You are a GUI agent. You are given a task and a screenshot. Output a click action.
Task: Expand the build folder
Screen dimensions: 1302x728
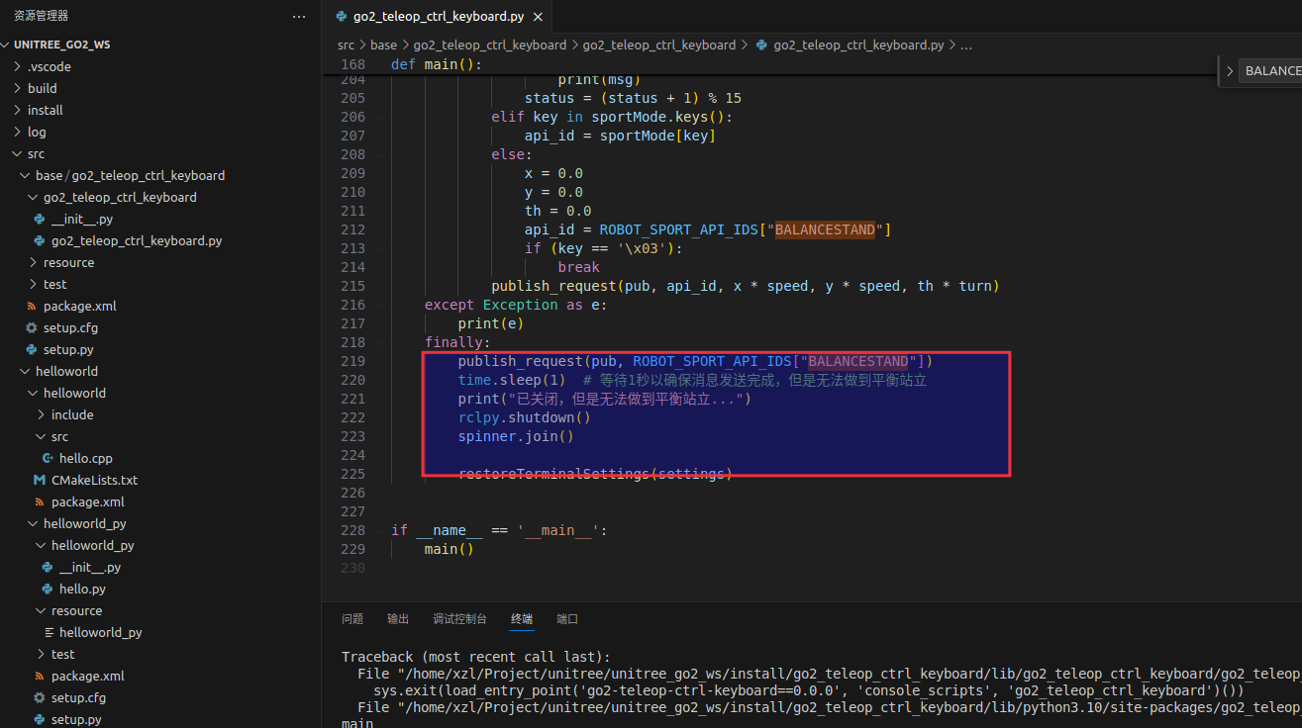[17, 88]
